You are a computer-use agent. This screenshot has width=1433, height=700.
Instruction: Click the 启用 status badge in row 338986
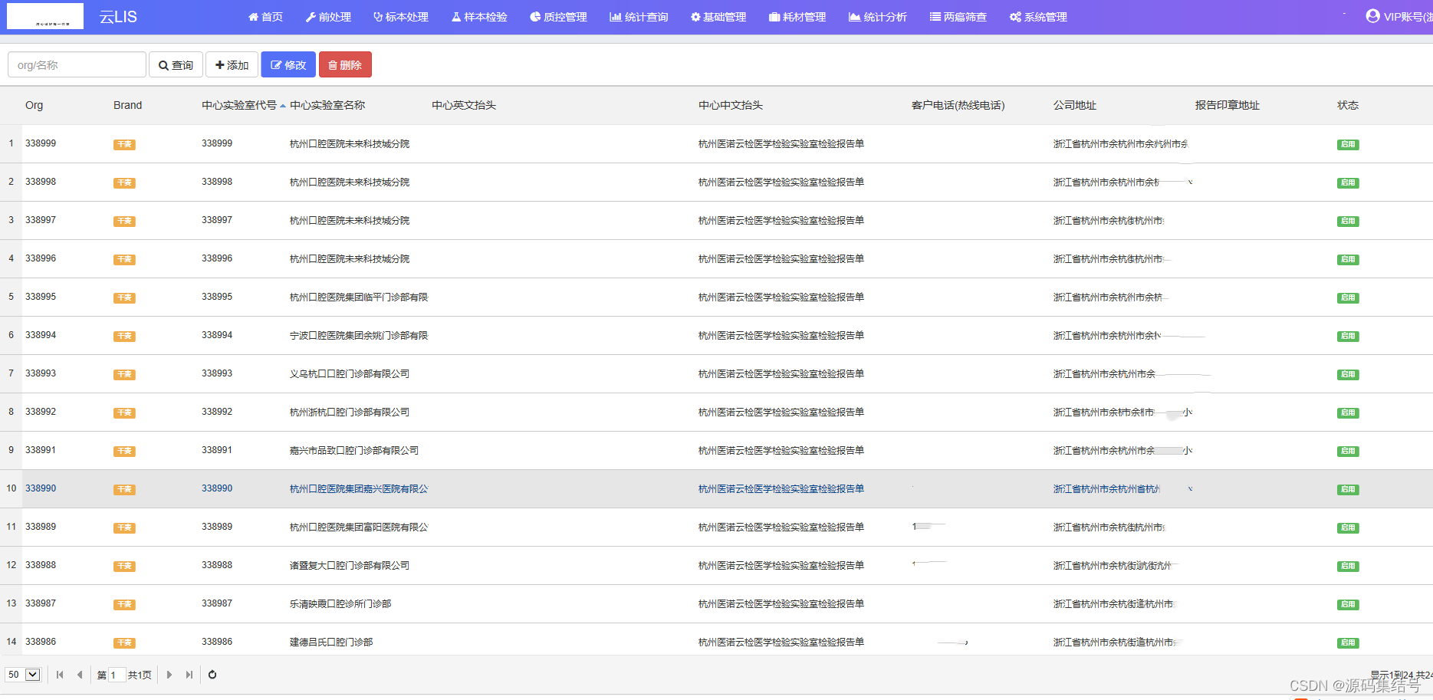pyautogui.click(x=1348, y=642)
